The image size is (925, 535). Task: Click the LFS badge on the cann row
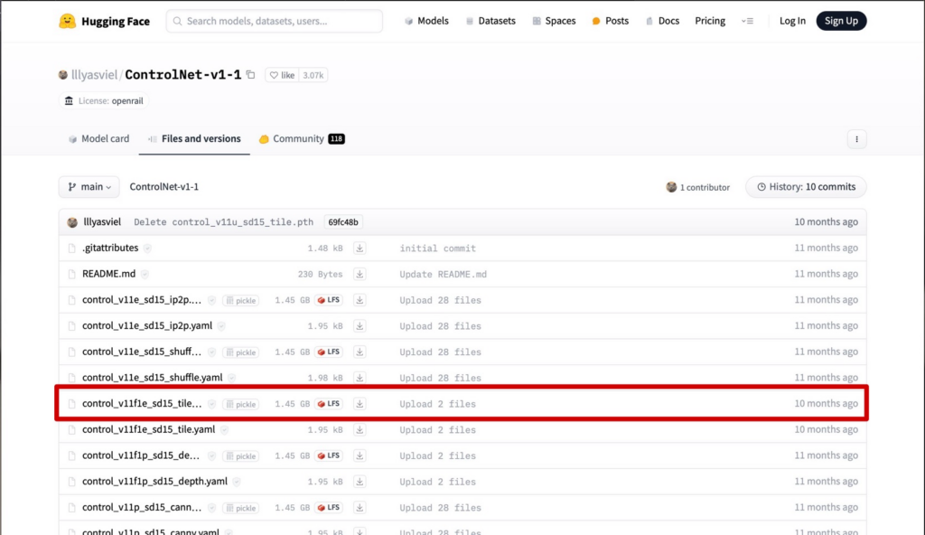pyautogui.click(x=329, y=508)
